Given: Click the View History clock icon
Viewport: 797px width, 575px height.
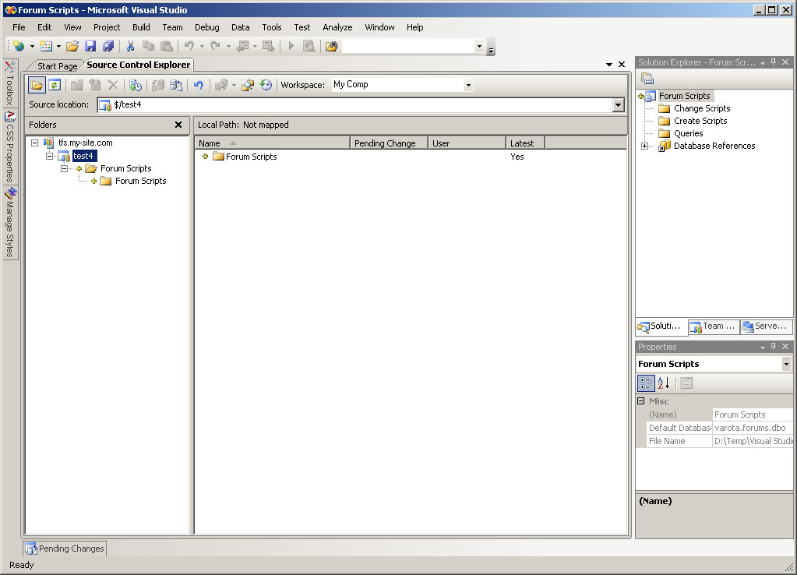Looking at the screenshot, I should 266,85.
